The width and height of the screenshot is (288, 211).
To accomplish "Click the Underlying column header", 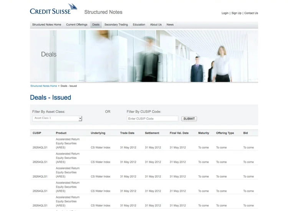I will pos(98,133).
